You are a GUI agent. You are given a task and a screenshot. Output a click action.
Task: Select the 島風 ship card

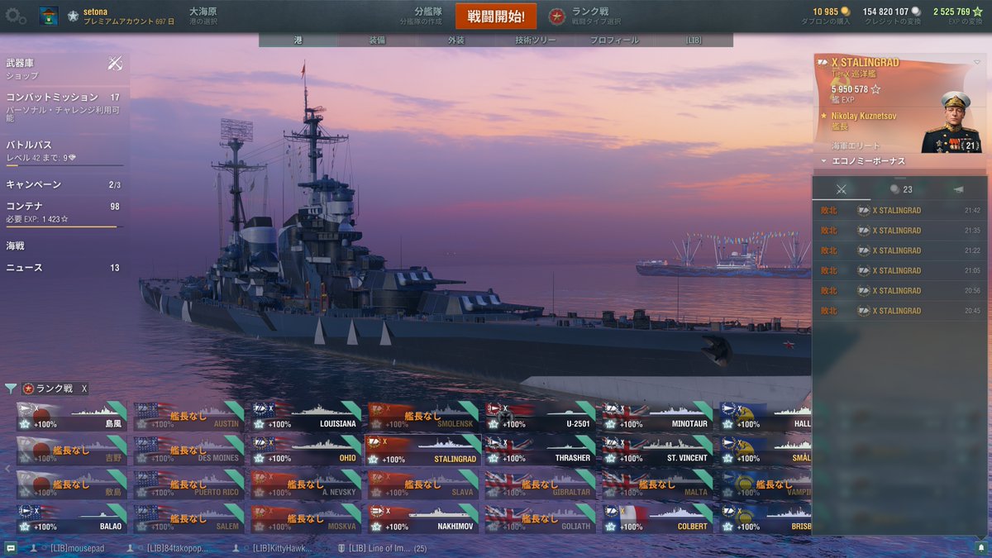[x=71, y=416]
